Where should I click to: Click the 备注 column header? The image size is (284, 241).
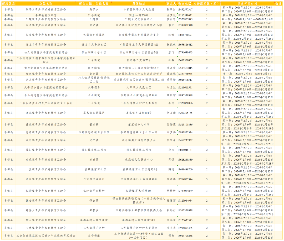click(278, 4)
